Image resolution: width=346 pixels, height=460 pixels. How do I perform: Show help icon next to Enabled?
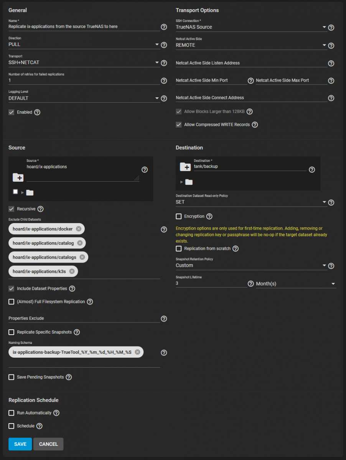coord(37,112)
